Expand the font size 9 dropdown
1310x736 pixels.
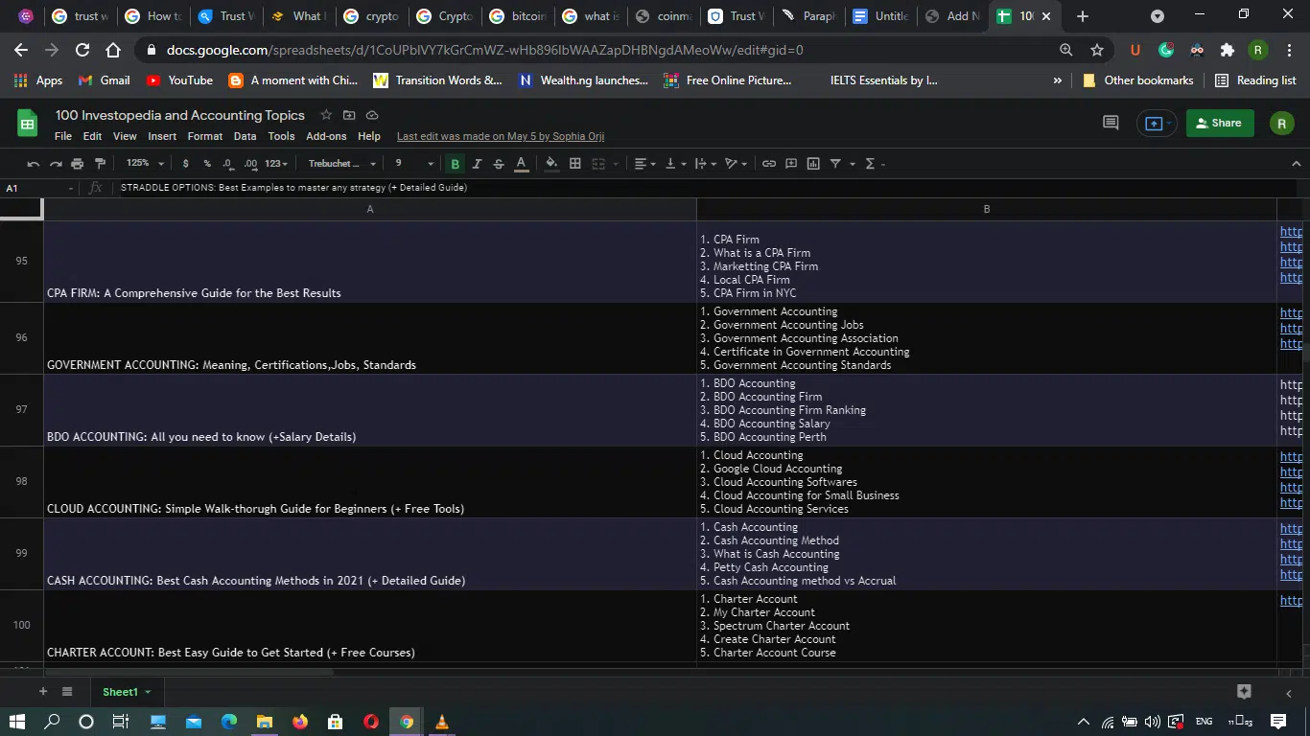click(412, 164)
